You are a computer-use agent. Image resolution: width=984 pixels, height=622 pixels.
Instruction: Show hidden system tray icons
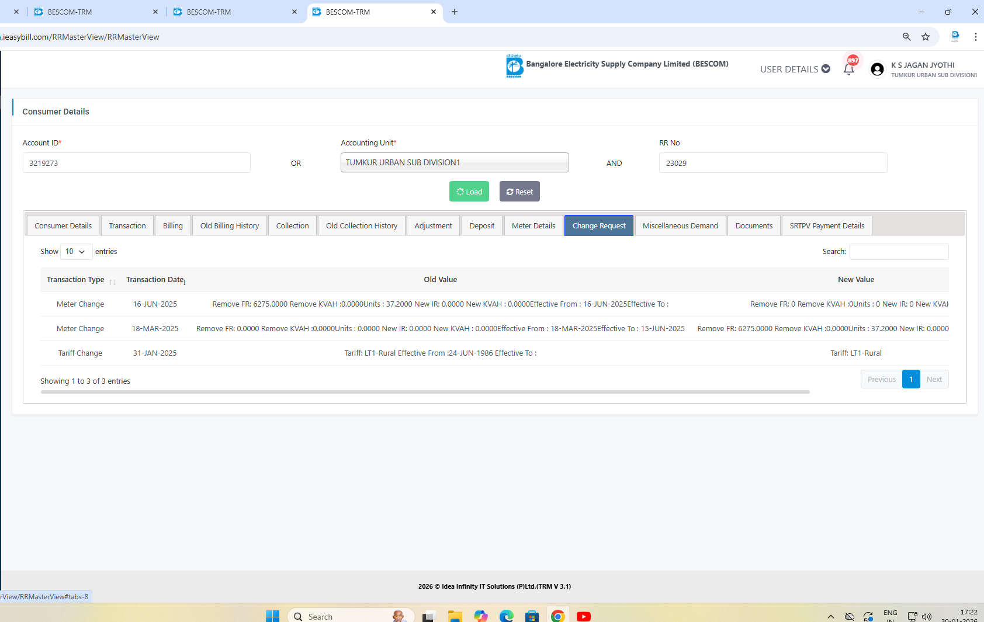pos(830,617)
